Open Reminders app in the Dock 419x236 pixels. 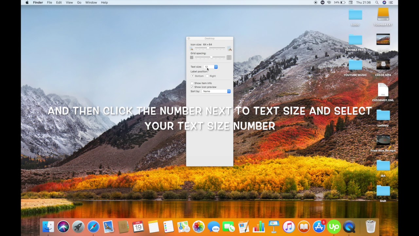click(168, 227)
